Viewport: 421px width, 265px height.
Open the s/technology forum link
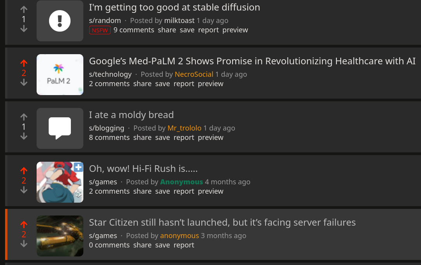click(x=110, y=74)
